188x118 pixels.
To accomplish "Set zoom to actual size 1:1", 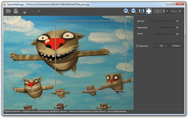I will tap(141, 11).
